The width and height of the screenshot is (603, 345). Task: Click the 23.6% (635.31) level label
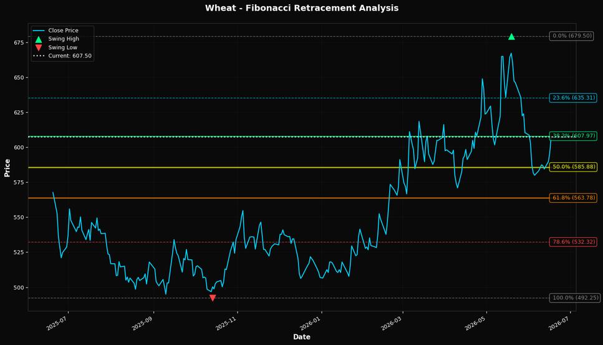[x=573, y=98]
